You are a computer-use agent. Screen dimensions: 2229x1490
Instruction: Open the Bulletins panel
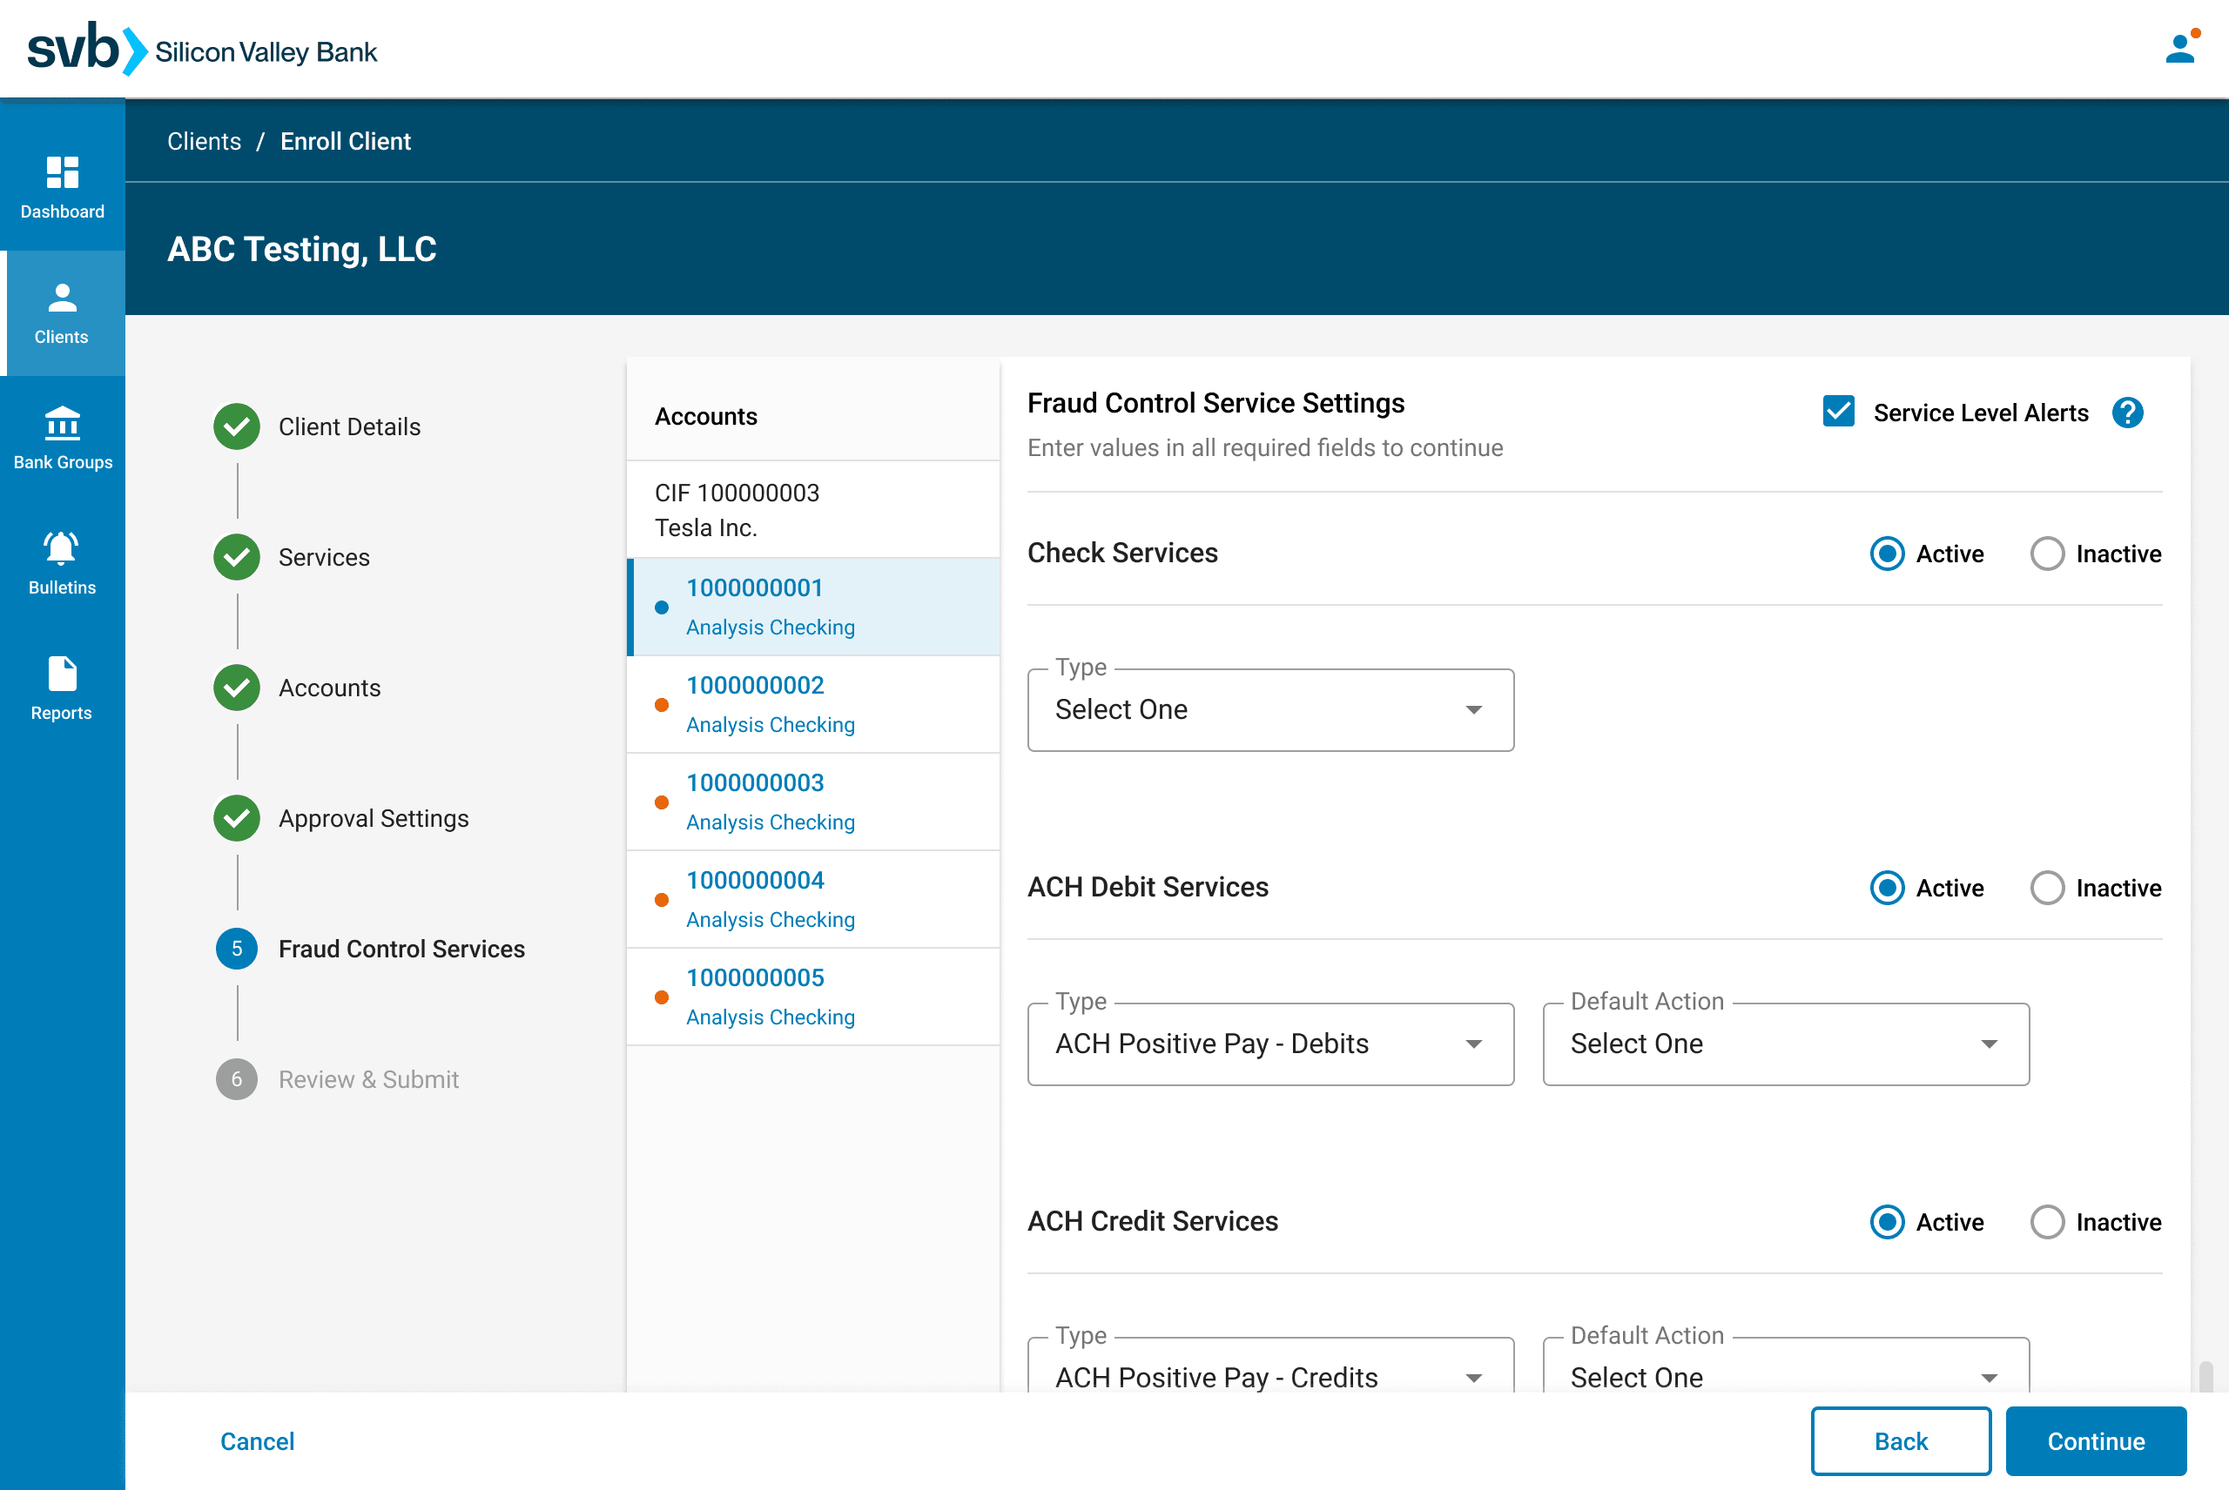(61, 562)
